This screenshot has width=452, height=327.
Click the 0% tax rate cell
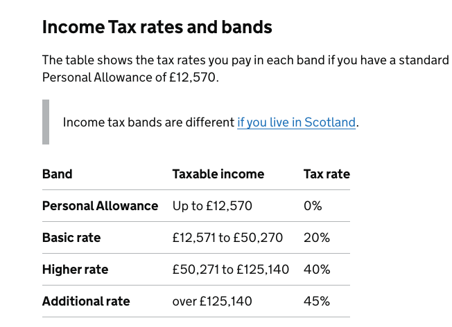[x=313, y=206]
